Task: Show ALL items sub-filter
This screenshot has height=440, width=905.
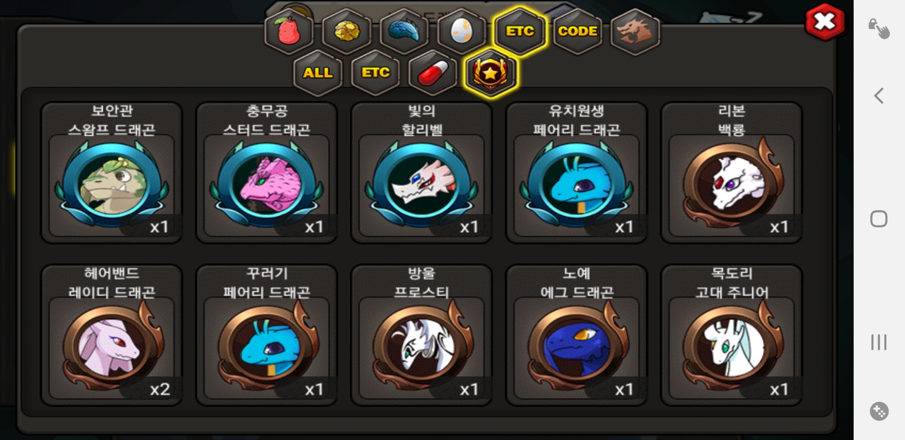Action: click(318, 73)
